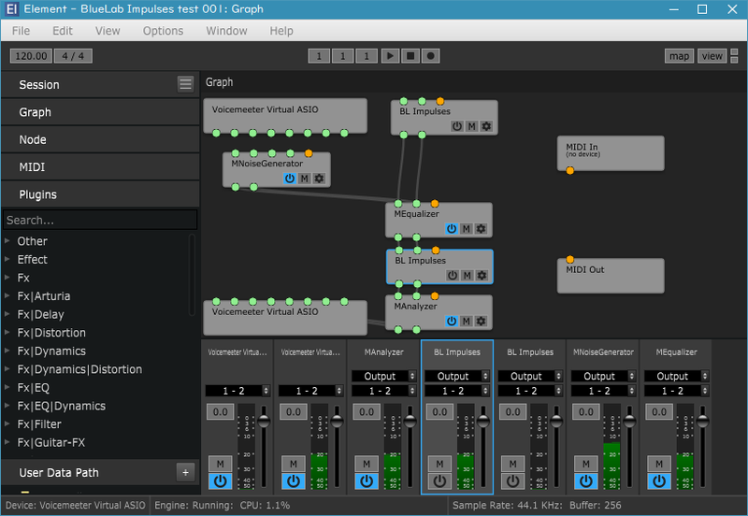Add a User Data Path entry
The width and height of the screenshot is (748, 516).
pos(185,473)
